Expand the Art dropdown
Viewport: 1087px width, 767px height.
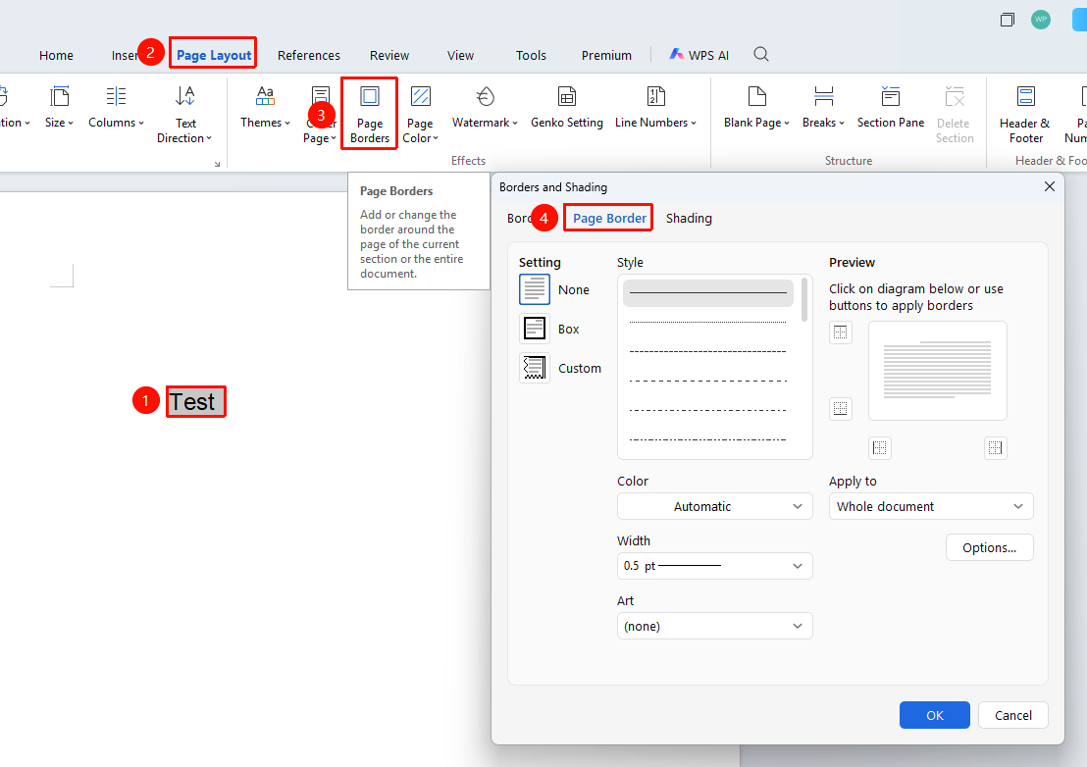tap(715, 627)
